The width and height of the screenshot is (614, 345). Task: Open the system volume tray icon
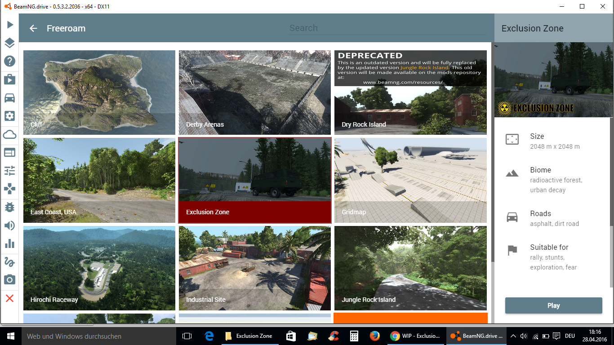524,336
